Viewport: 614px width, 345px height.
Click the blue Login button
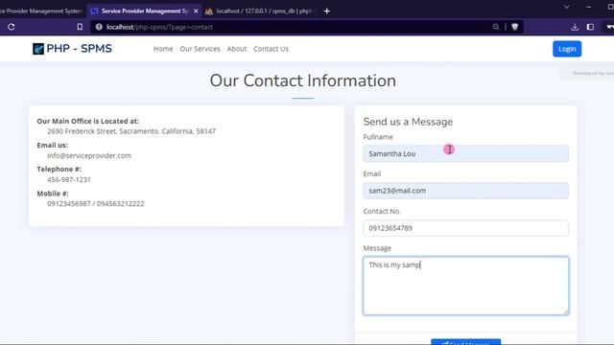(x=567, y=49)
